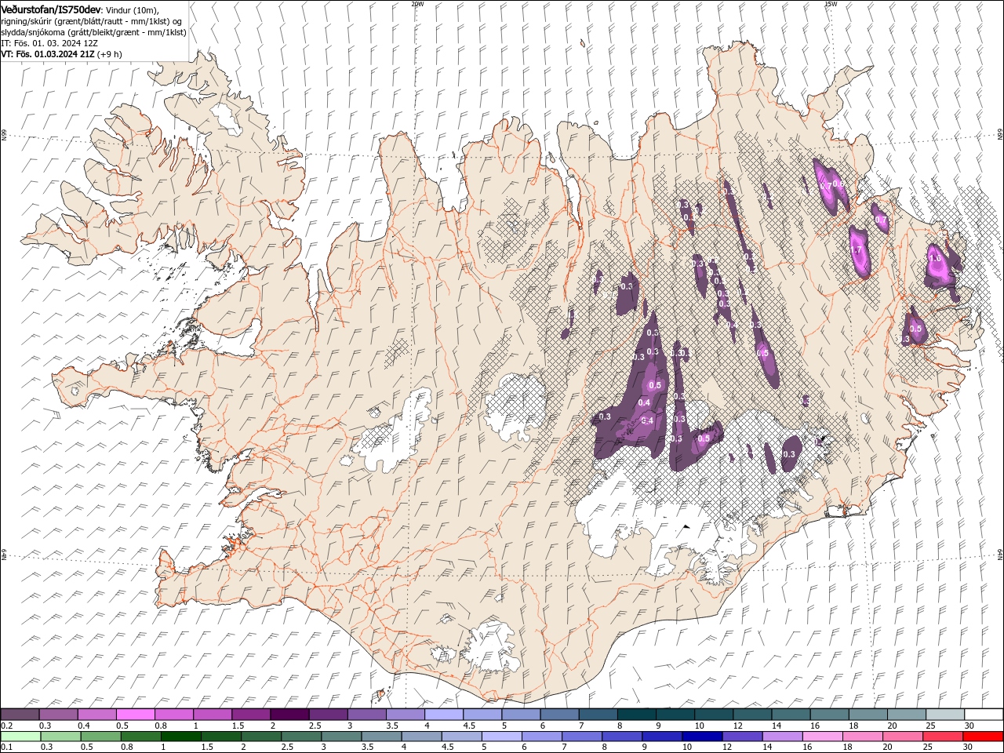
Task: Select the 'VT: Fös. 01.03.2024 21Z' valid time
Action: click(x=48, y=54)
